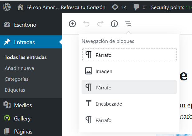192x136 pixels.
Task: Open Medios in the sidebar
Action: [x=23, y=105]
